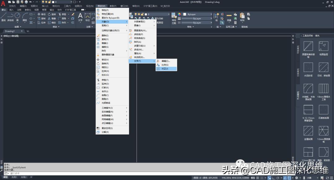Click the Scale (缩放) tool in ribbon
The height and width of the screenshot is (180, 334).
[x=52, y=22]
